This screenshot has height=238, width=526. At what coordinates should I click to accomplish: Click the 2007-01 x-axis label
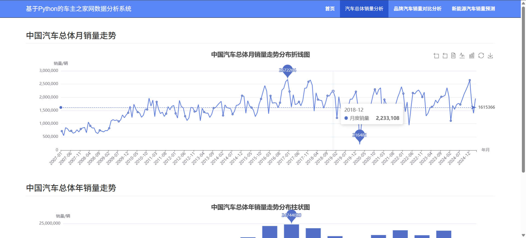[x=56, y=158]
